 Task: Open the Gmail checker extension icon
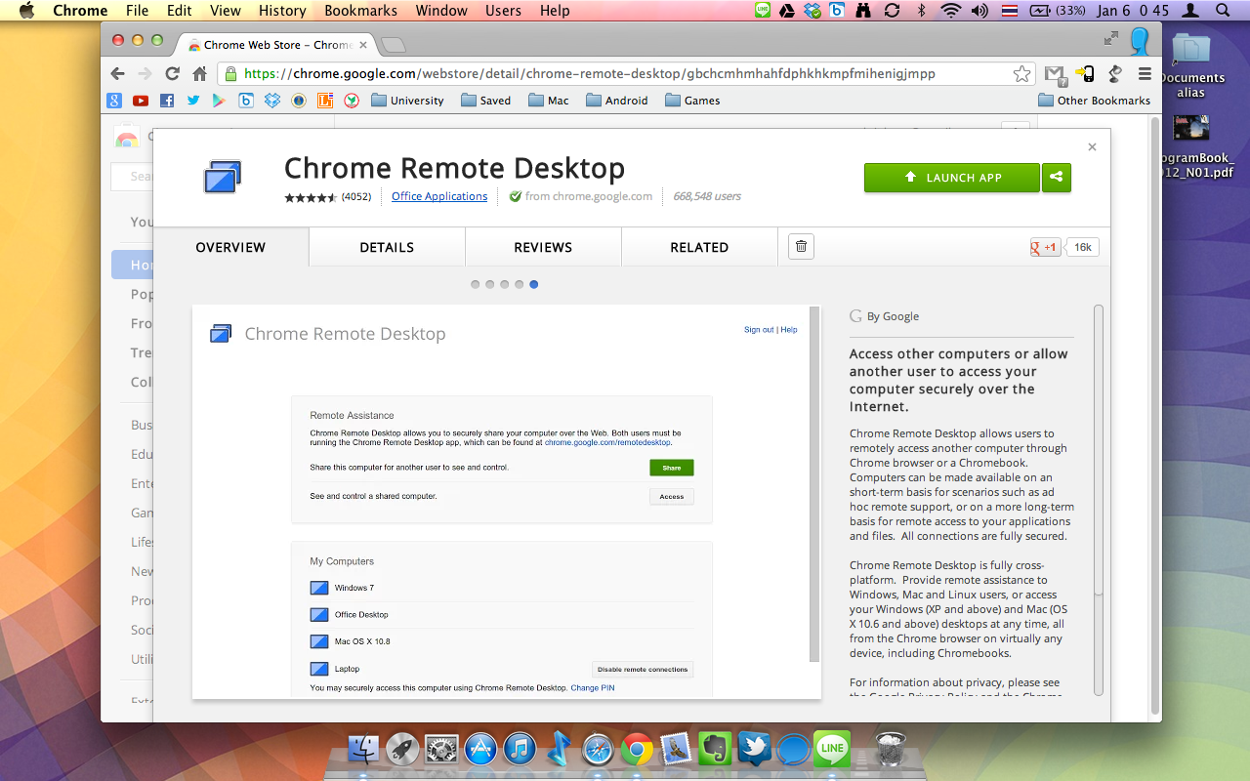1054,74
